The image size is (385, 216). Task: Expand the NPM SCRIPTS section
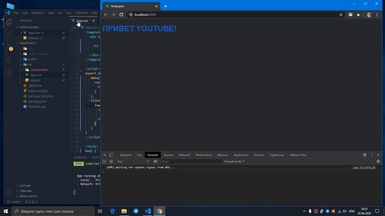(28, 196)
